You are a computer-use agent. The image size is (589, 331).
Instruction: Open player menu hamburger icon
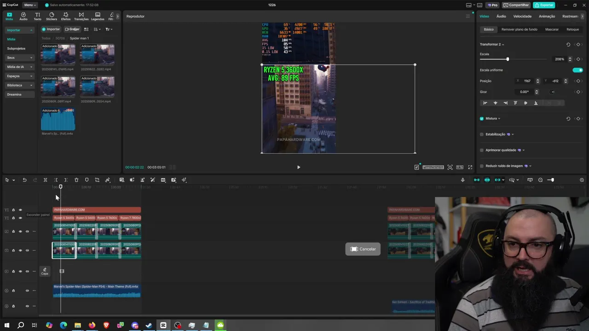[468, 16]
